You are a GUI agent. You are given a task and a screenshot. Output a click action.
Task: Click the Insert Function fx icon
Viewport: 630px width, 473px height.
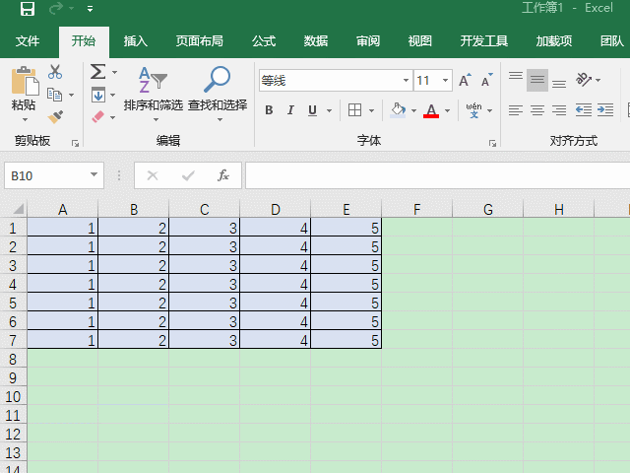point(223,175)
